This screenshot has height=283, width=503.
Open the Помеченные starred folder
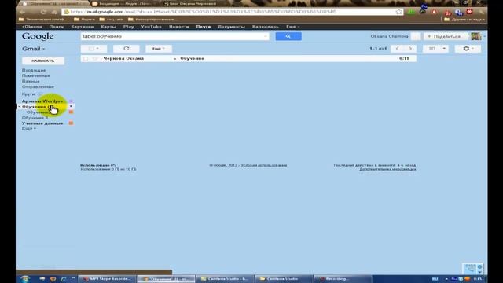pyautogui.click(x=36, y=75)
